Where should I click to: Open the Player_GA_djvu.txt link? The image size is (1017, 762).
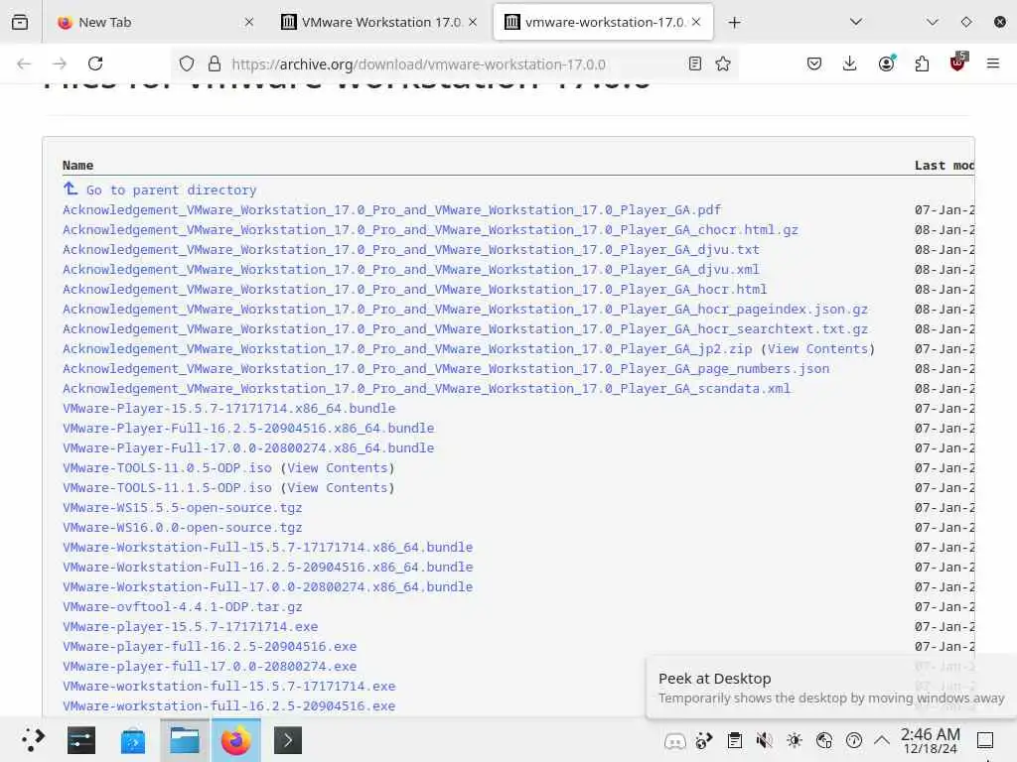[x=411, y=249]
